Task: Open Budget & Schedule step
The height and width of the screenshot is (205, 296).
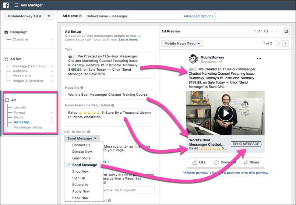Action: point(28,81)
